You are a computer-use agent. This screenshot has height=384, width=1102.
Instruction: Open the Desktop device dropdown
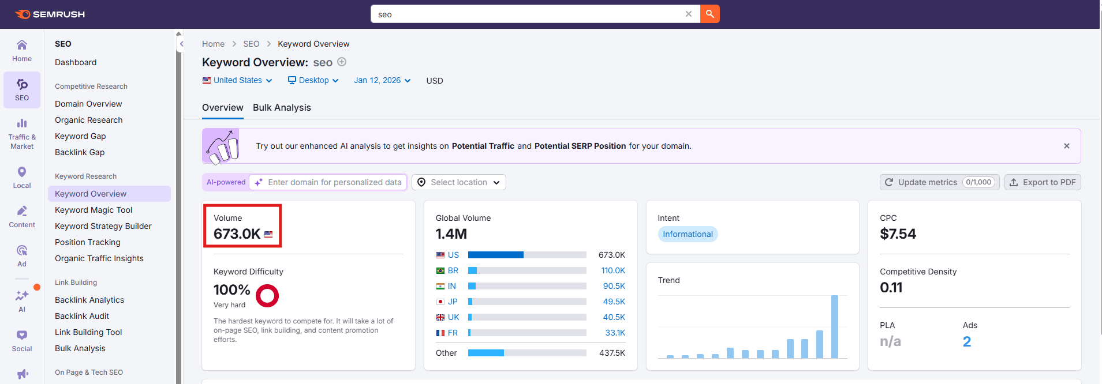point(313,80)
